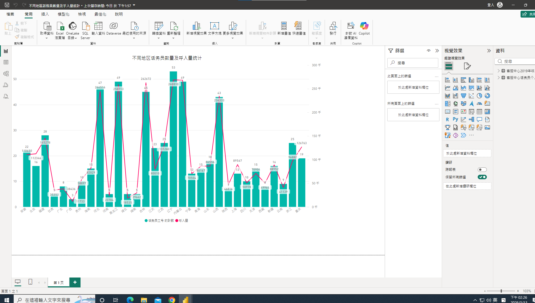535x303 pixels.
Task: Switch to mobile layout view at page bottom
Action: tap(30, 282)
